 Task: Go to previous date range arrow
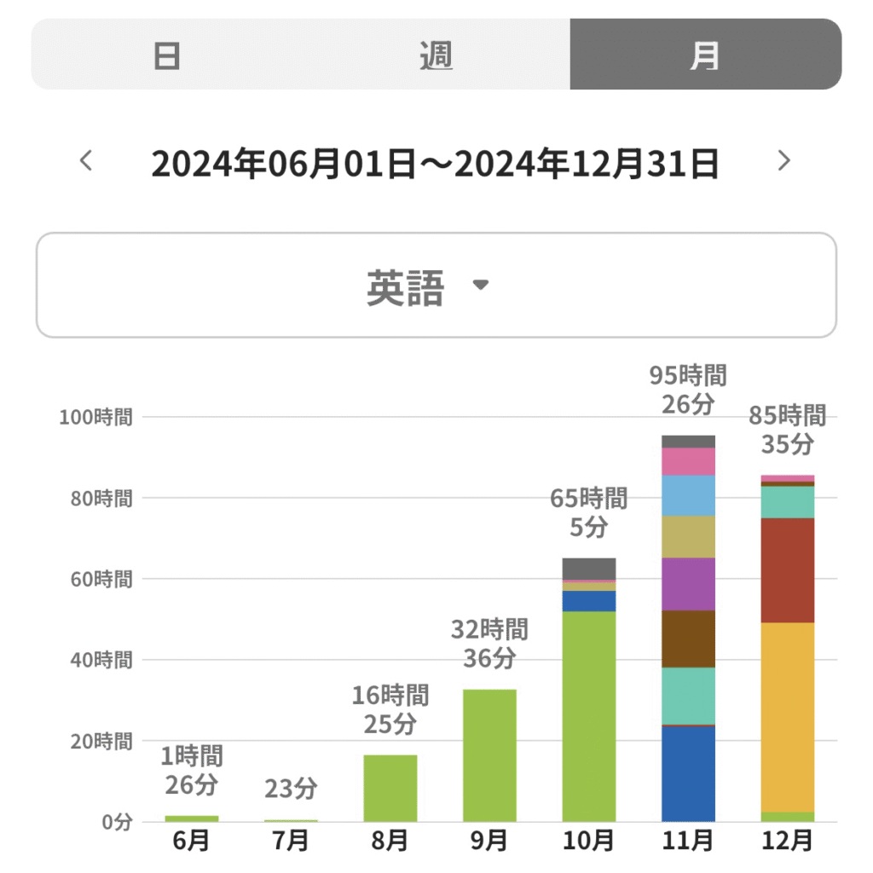click(85, 160)
